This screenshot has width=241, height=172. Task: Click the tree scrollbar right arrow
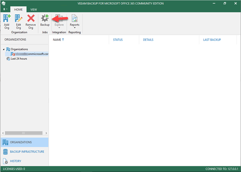pos(46,133)
